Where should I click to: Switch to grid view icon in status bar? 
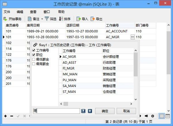click(162, 116)
